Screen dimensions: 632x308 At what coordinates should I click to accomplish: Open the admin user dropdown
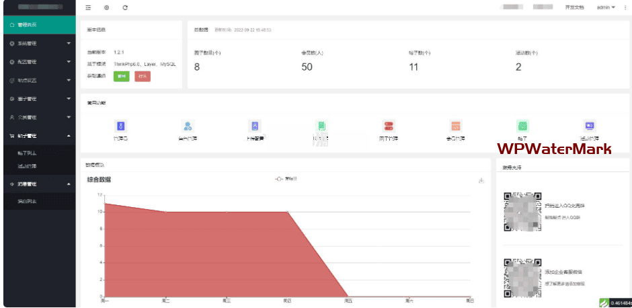pyautogui.click(x=606, y=7)
